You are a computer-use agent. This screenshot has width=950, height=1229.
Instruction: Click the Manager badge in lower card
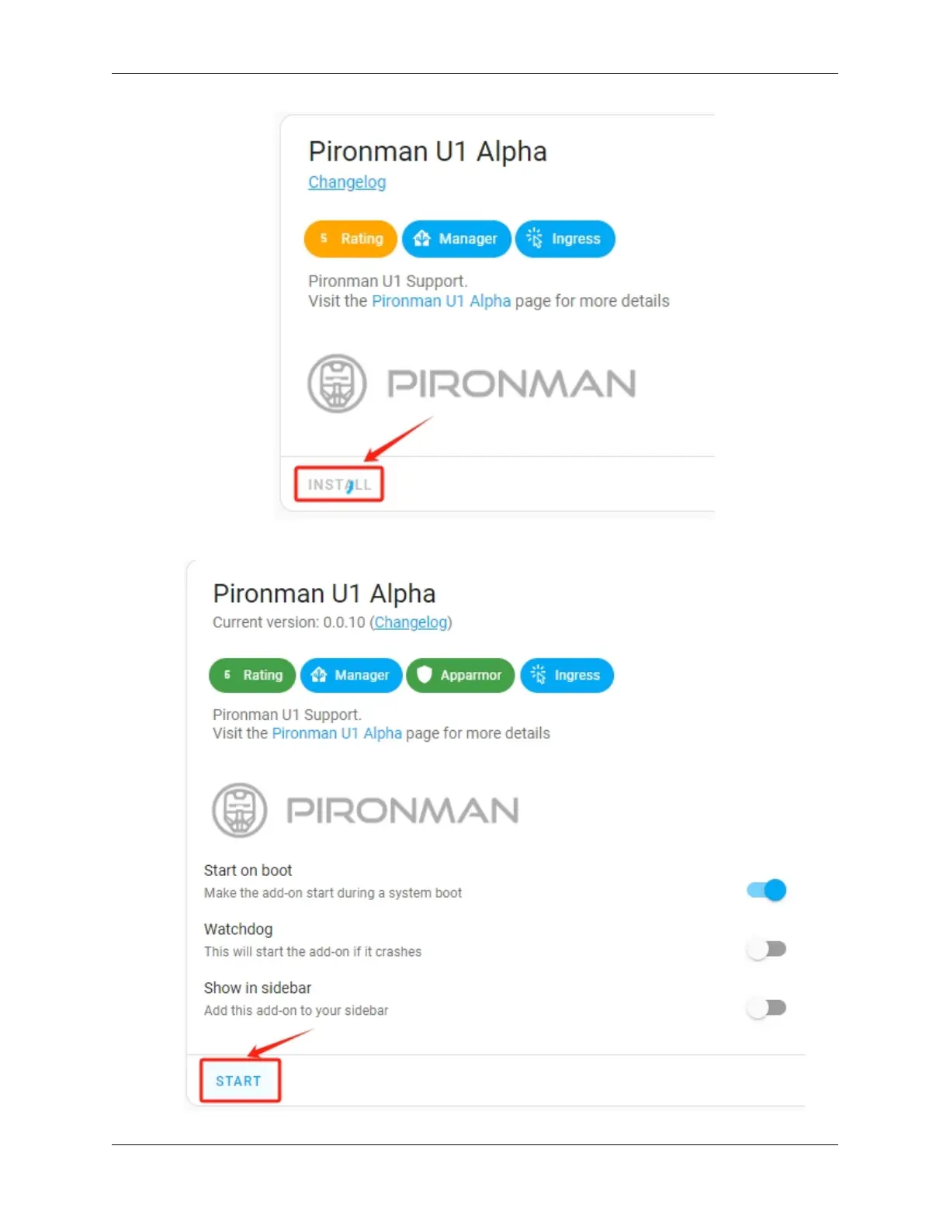click(351, 675)
